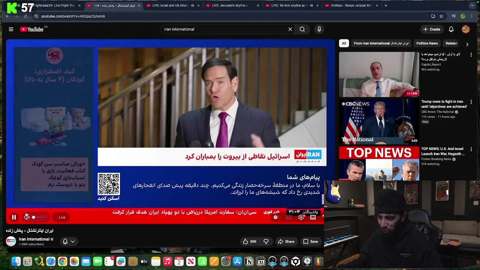The image size is (480, 270).
Task: Open Safari from the Dock
Action: (51, 261)
